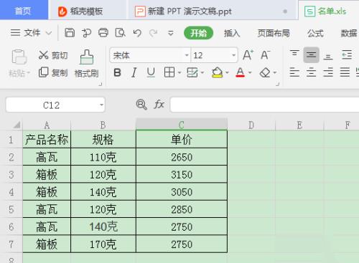Toggle Bold formatting
359x263 pixels.
click(117, 72)
